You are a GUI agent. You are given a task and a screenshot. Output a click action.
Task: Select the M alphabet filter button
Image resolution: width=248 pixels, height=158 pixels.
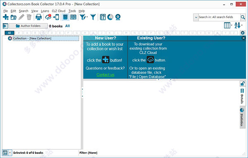[x=126, y=33]
